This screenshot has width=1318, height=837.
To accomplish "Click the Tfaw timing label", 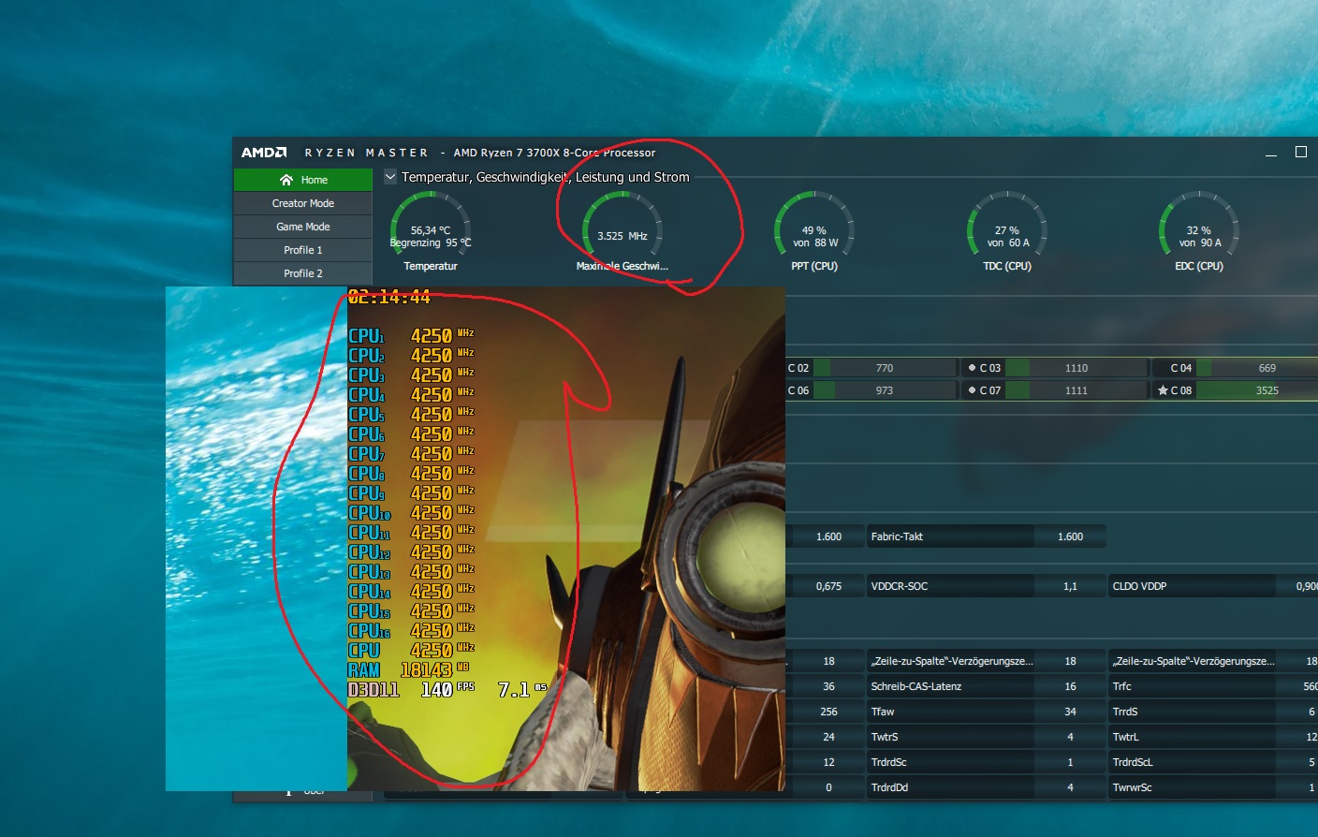I will 882,712.
